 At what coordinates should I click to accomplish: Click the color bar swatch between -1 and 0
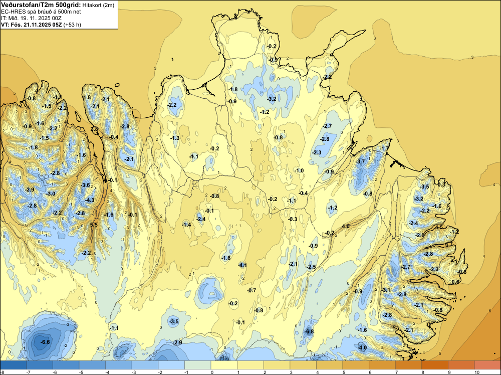tap(198, 365)
